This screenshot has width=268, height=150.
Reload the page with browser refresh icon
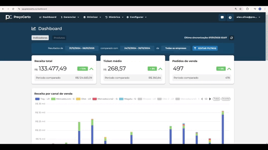click(x=13, y=9)
